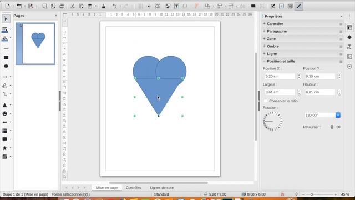Click the insert text box icon
This screenshot has height=200, width=355.
(176, 6)
